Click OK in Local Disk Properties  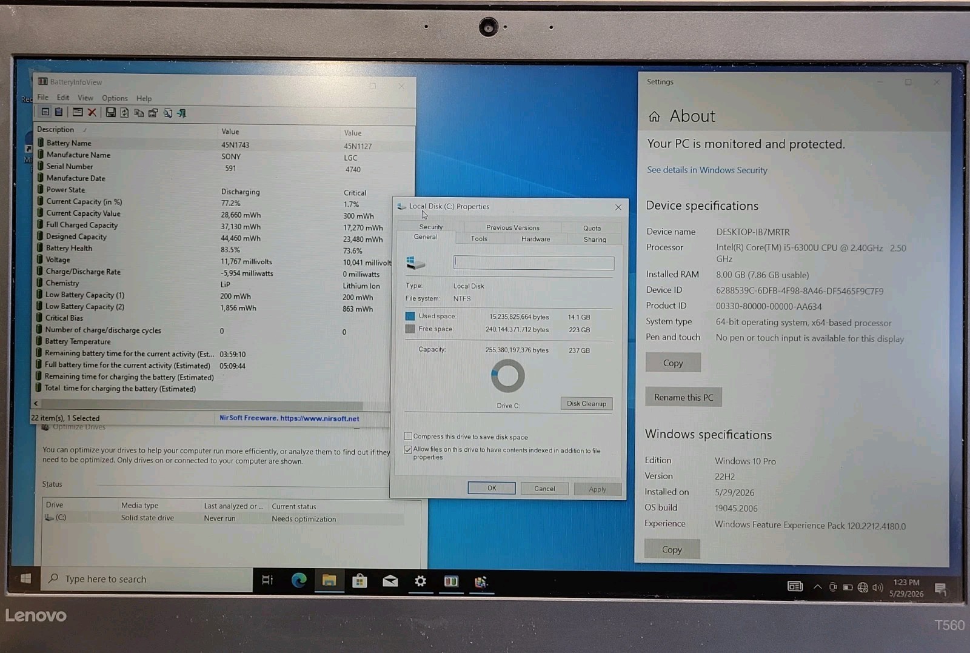(492, 488)
